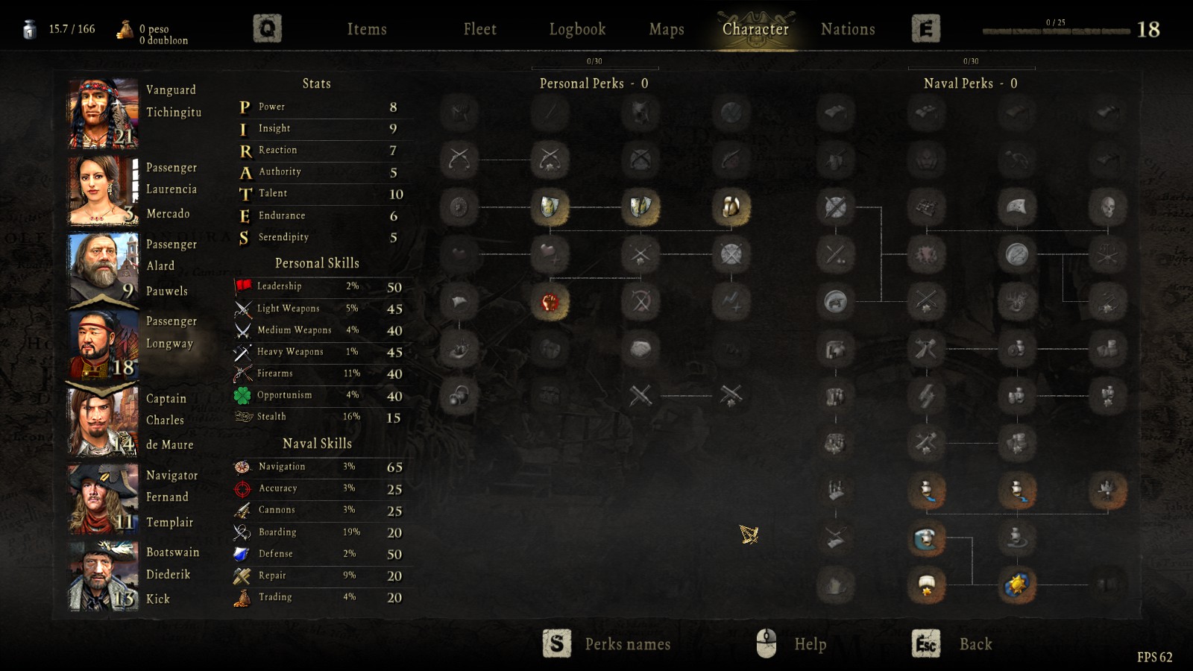Select the red fist personal perk icon

click(x=550, y=302)
